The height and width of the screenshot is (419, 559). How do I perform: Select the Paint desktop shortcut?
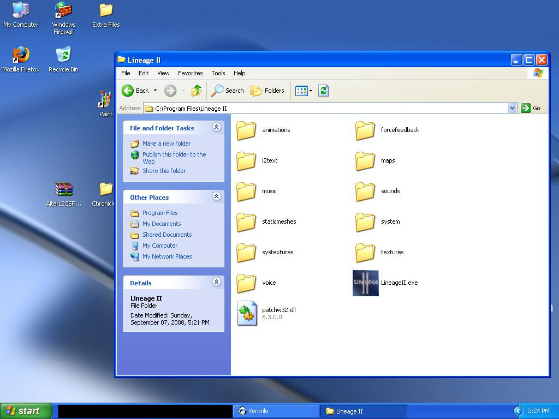(x=105, y=104)
